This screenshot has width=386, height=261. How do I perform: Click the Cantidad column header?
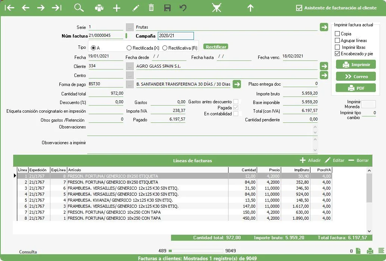(x=243, y=170)
